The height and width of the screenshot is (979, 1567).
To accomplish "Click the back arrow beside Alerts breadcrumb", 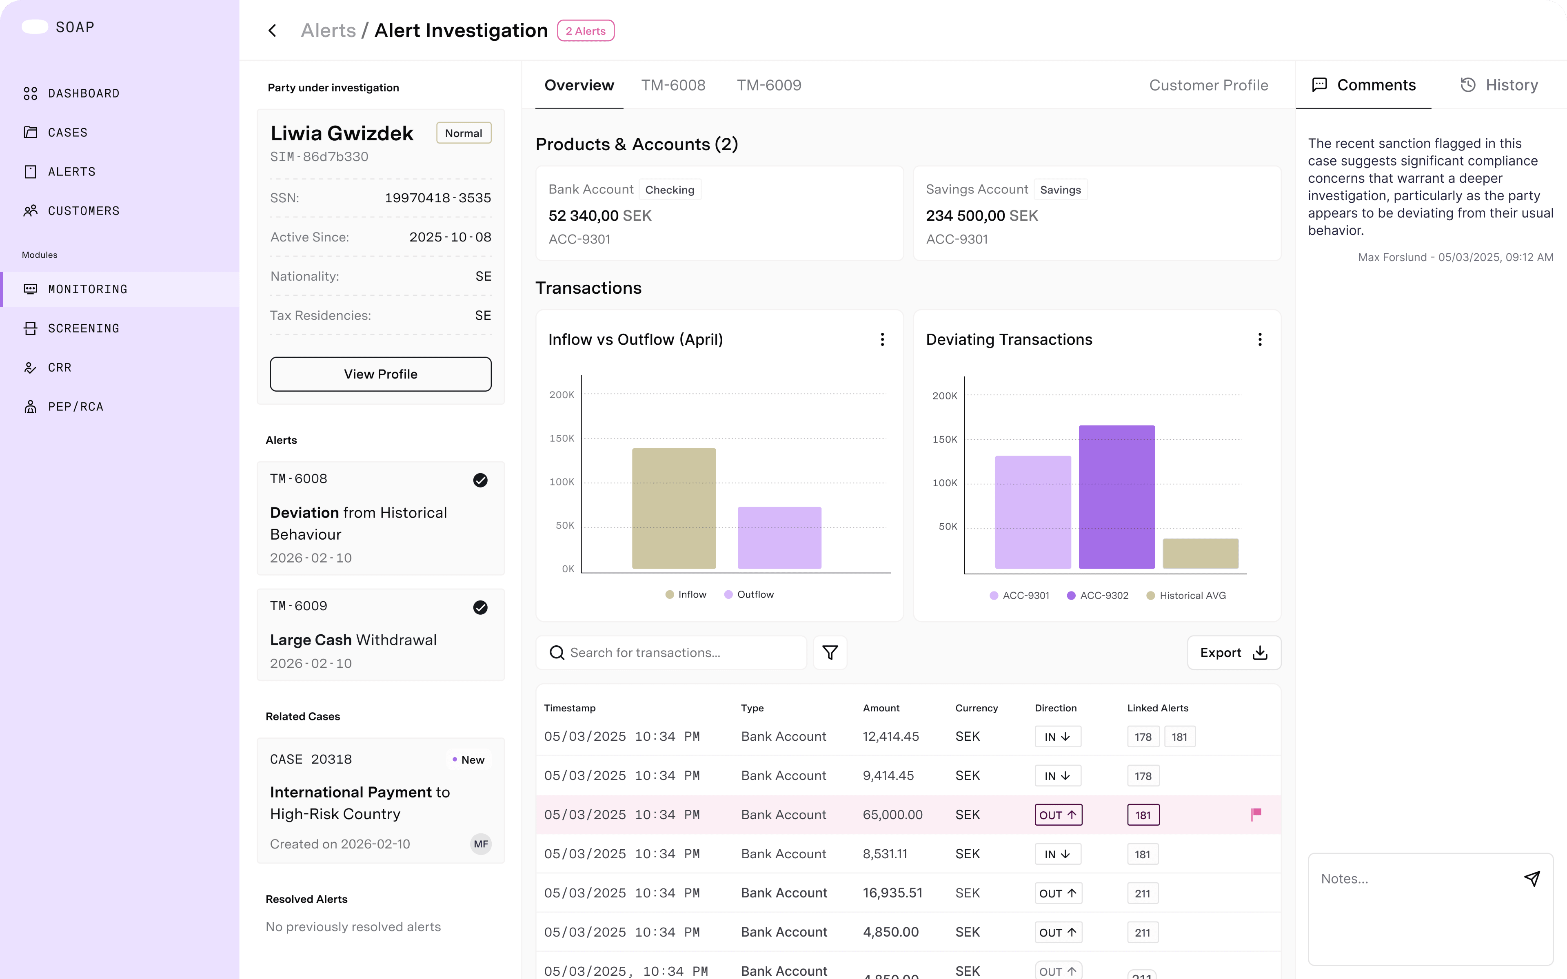I will [x=273, y=31].
